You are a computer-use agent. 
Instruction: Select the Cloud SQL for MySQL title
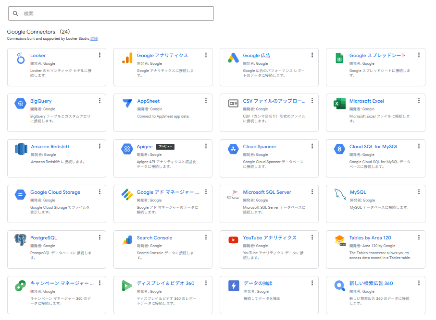[x=374, y=146]
